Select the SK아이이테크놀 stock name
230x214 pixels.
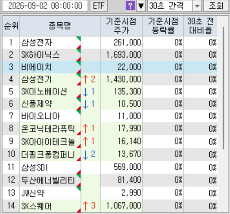pos(48,141)
